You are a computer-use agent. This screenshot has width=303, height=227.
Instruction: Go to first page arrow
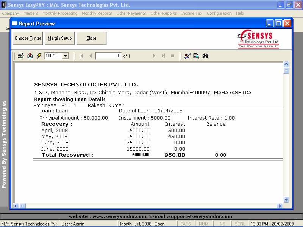coord(81,56)
